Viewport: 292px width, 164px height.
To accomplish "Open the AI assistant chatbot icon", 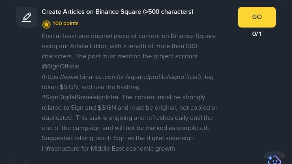I will (x=274, y=159).
